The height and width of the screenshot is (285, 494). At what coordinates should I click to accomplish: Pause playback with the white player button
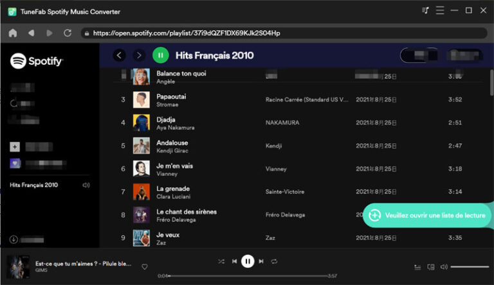pos(248,261)
